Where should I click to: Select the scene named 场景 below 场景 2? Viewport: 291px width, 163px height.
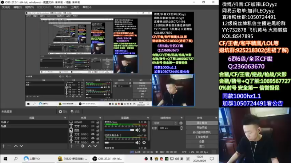pyautogui.click(x=34, y=126)
